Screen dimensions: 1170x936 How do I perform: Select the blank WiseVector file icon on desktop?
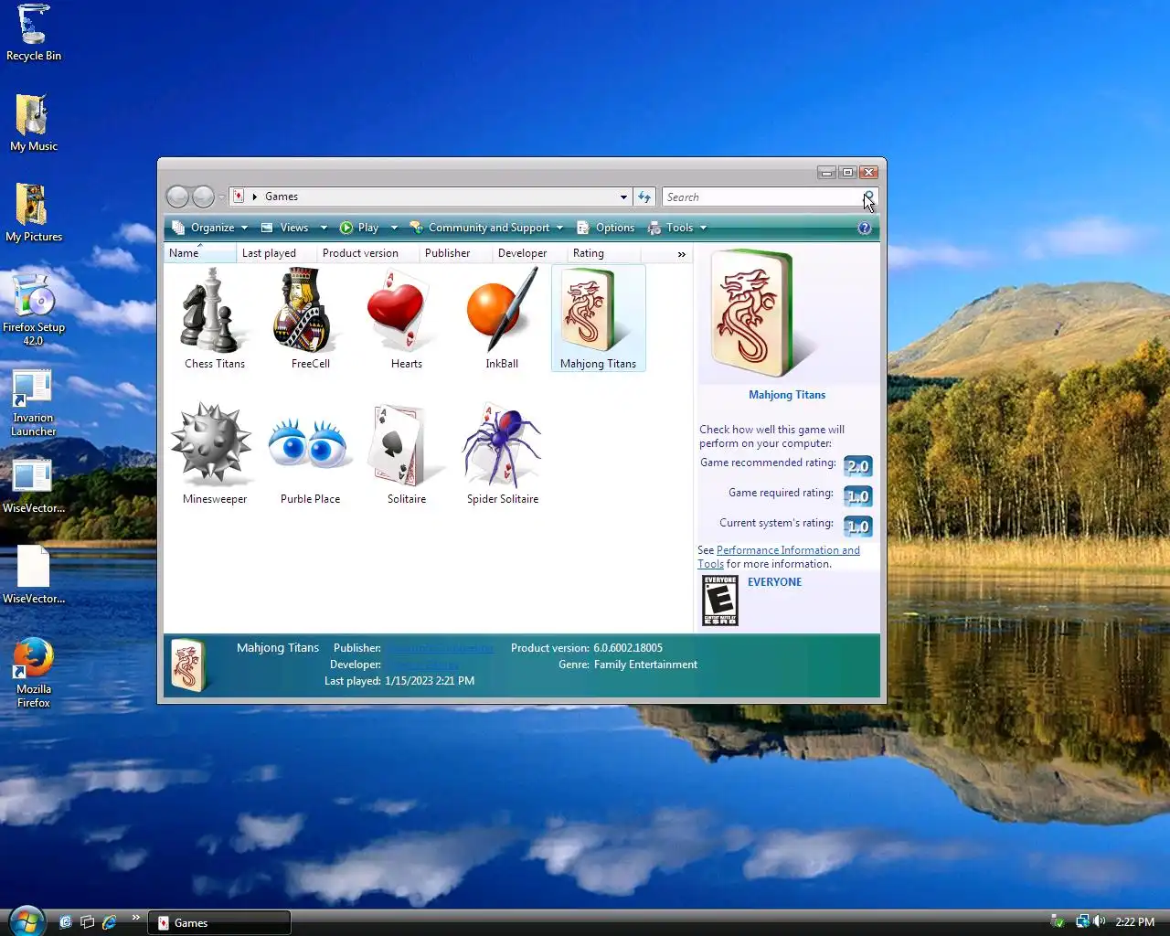coord(34,575)
